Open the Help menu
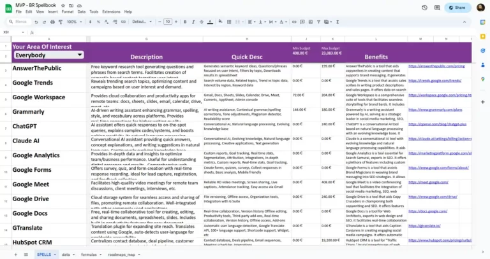Screen dimensions: 490x259 128,11
